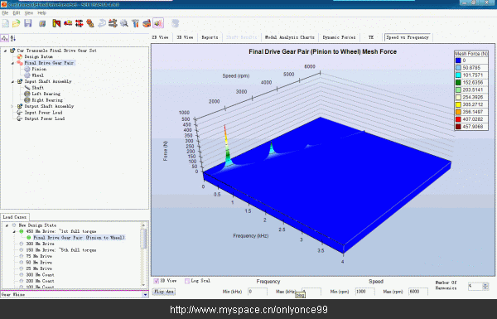497x319 pixels.
Task: Click the new file icon in toolbar
Action: pyautogui.click(x=6, y=23)
